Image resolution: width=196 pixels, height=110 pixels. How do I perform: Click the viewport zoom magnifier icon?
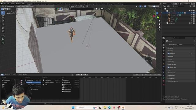160,21
